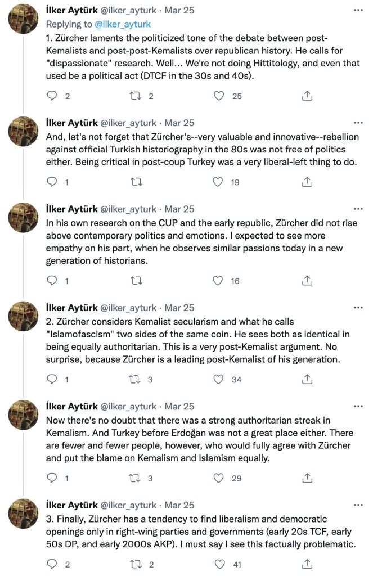The height and width of the screenshot is (576, 373).
Task: Open Mar 25 timestamp on the last tweet
Action: (x=180, y=505)
